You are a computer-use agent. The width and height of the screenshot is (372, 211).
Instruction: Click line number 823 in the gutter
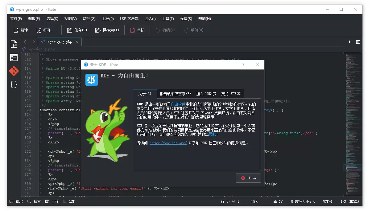[x=27, y=110]
